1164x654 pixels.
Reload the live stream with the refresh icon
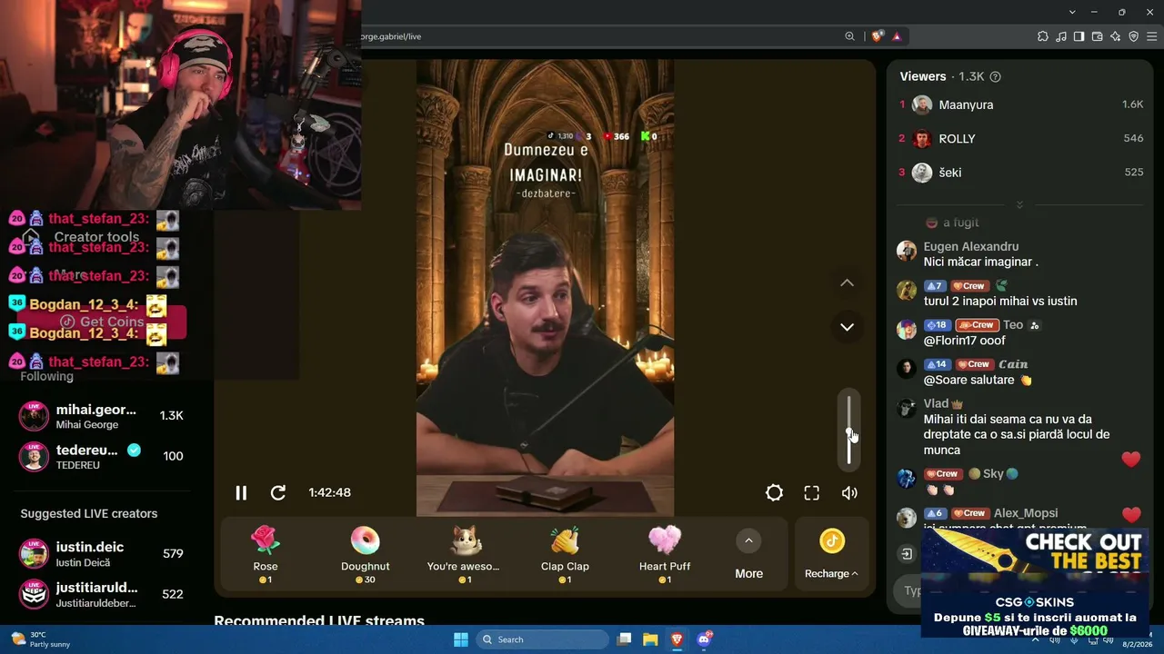[278, 492]
